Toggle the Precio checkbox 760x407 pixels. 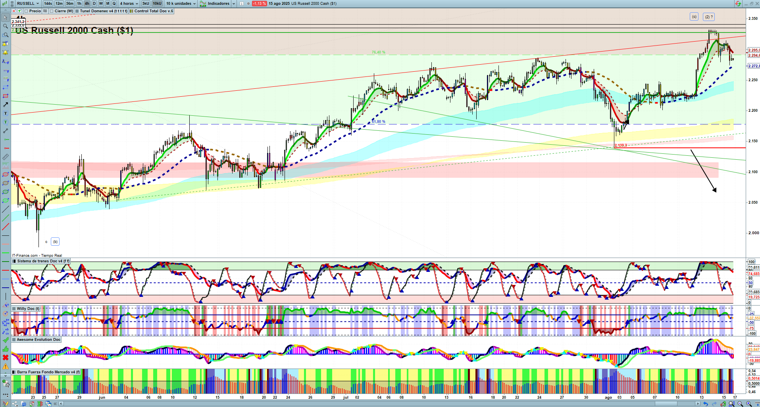pos(26,11)
